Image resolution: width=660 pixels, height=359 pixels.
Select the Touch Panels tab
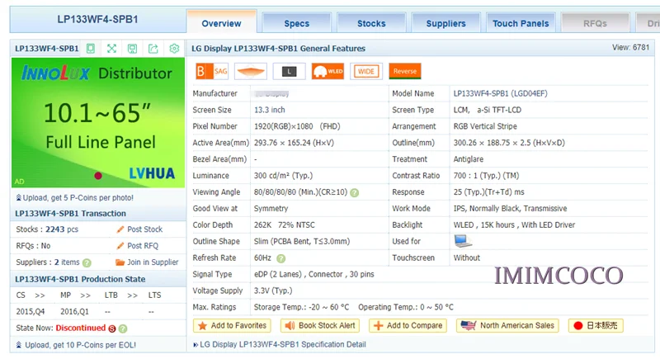coord(521,23)
